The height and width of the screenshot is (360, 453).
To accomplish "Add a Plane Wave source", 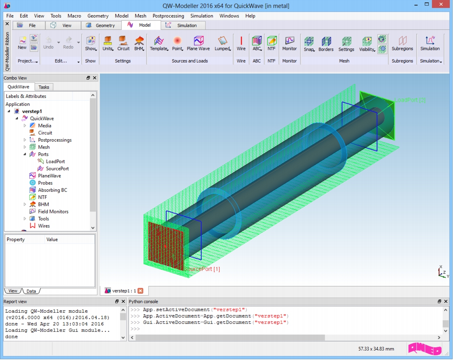I will 198,44.
